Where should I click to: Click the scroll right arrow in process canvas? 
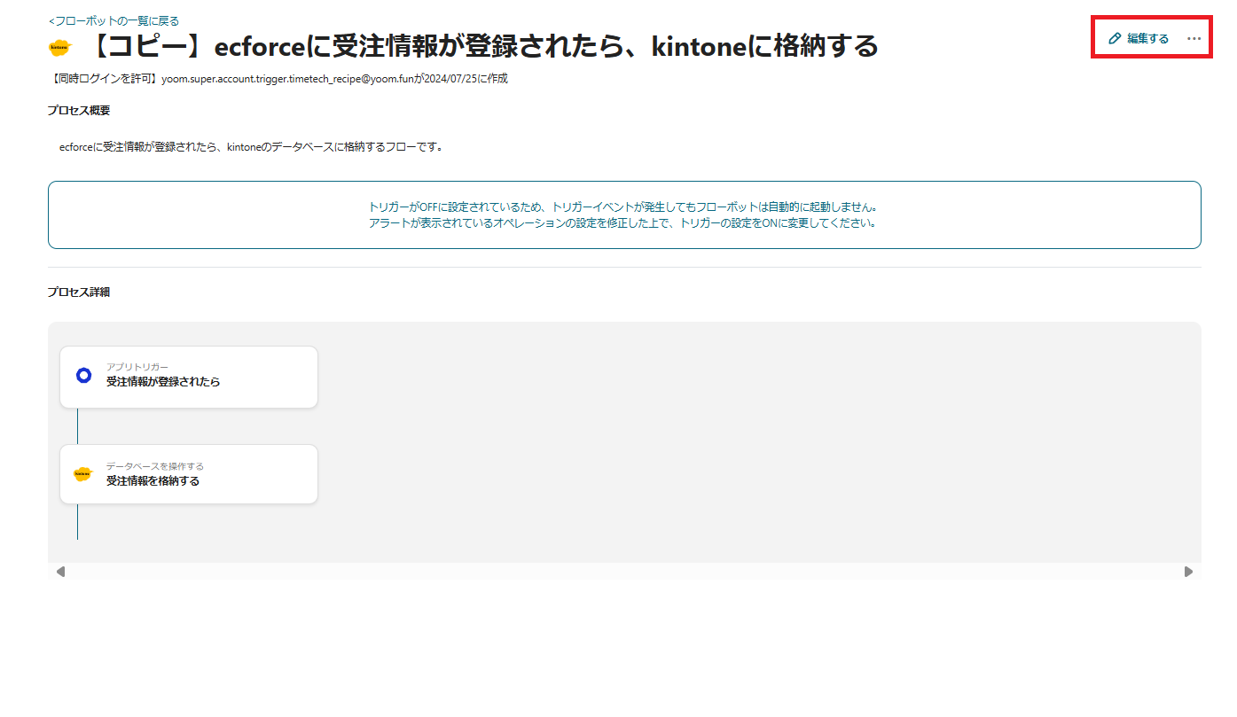click(1188, 572)
